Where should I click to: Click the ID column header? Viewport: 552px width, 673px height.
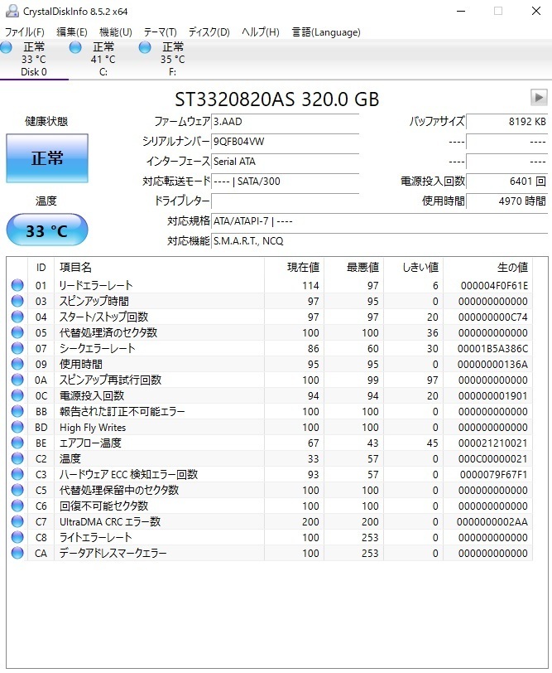tap(41, 268)
